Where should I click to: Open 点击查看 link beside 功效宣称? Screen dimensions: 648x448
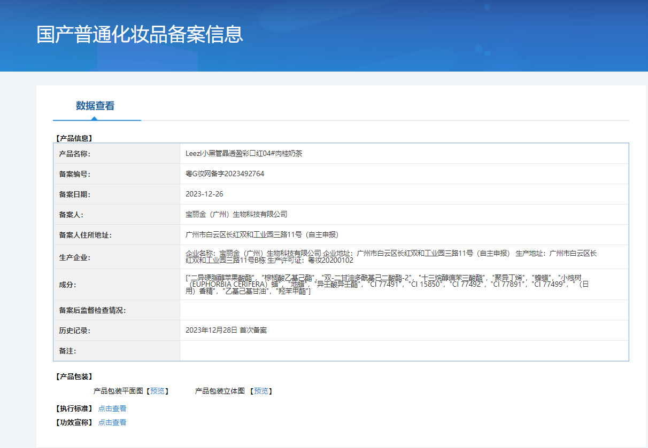click(x=112, y=422)
